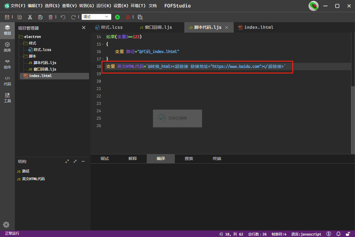Screen dimensions: 355x237
Task: Start debugging with the red bug icon
Action: [x=128, y=17]
